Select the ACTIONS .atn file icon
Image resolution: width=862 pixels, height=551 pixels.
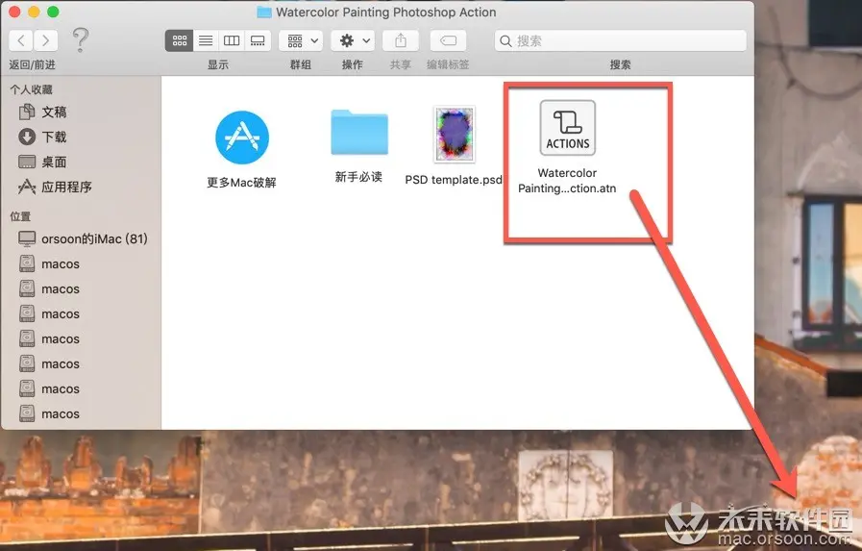(567, 128)
